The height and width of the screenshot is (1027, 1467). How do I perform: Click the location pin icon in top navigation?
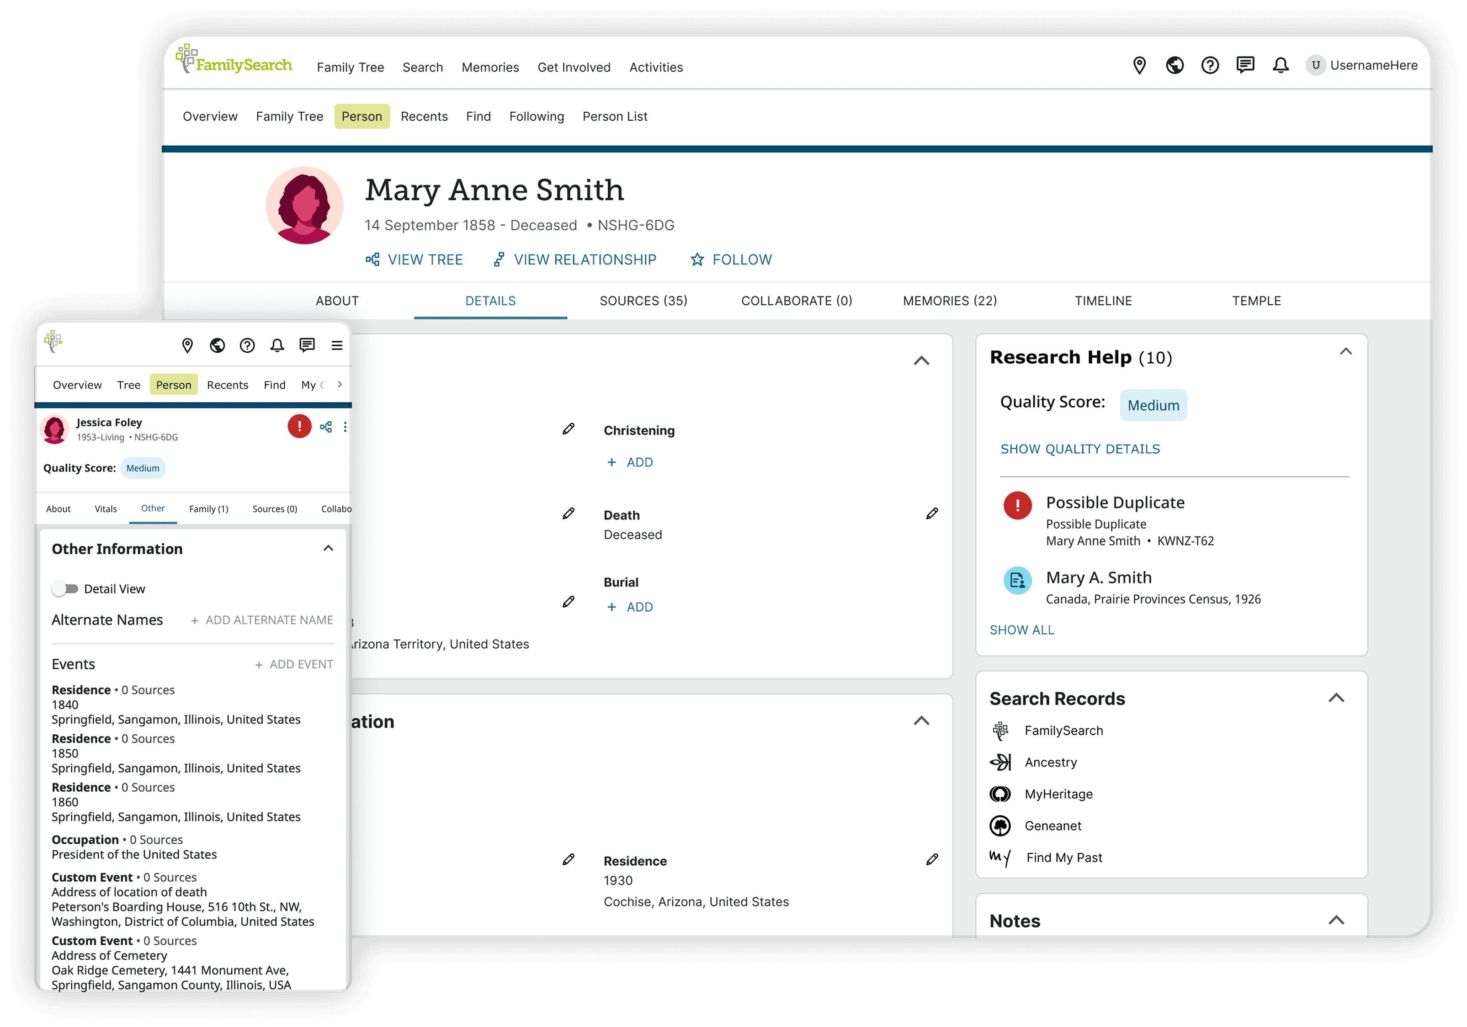click(1139, 65)
